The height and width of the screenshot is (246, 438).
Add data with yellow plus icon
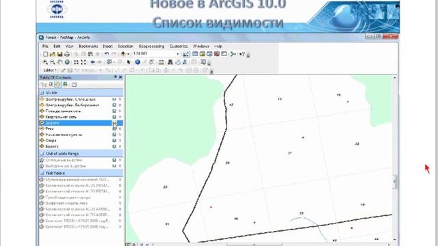(123, 54)
